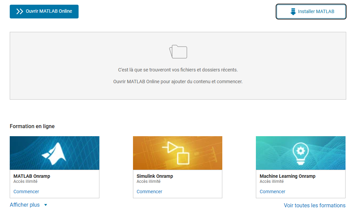
Task: Expand the list using the Afficher plus arrow
Action: pyautogui.click(x=46, y=205)
